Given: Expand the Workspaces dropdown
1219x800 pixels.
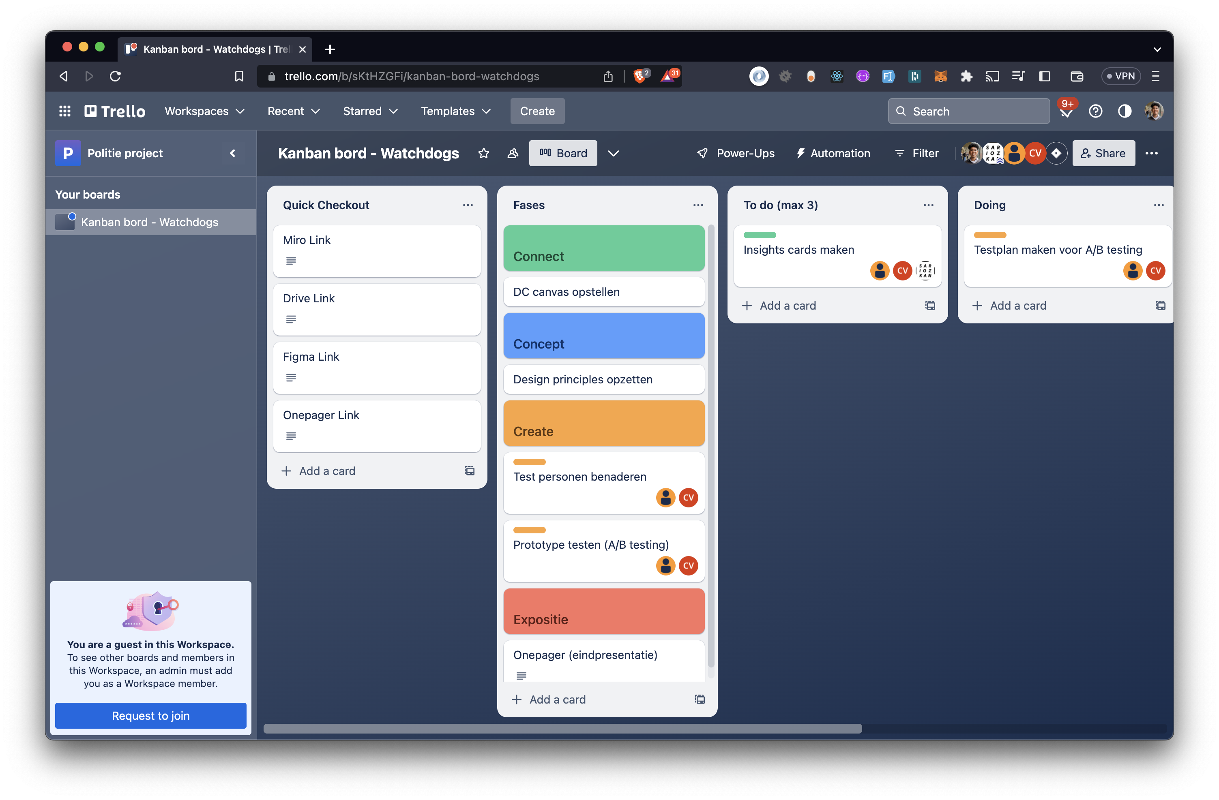Looking at the screenshot, I should tap(204, 111).
